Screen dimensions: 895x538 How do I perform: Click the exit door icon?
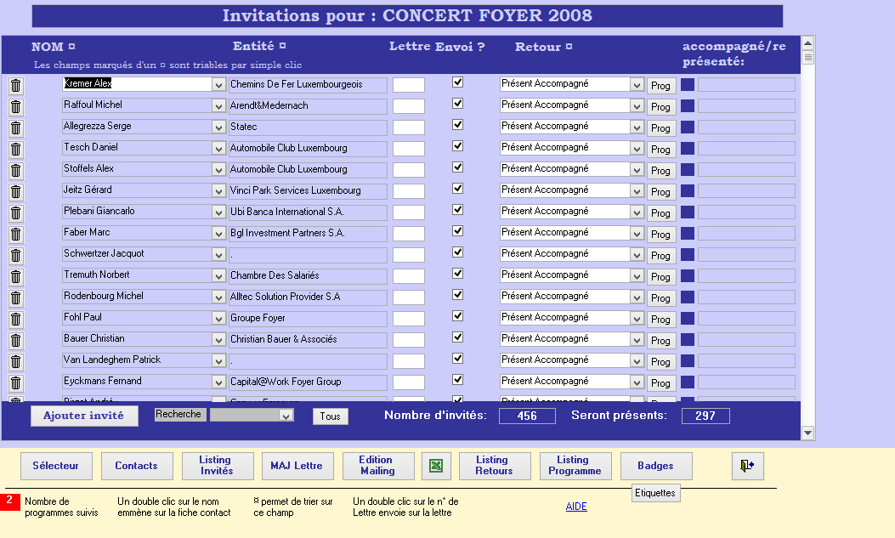coord(748,466)
